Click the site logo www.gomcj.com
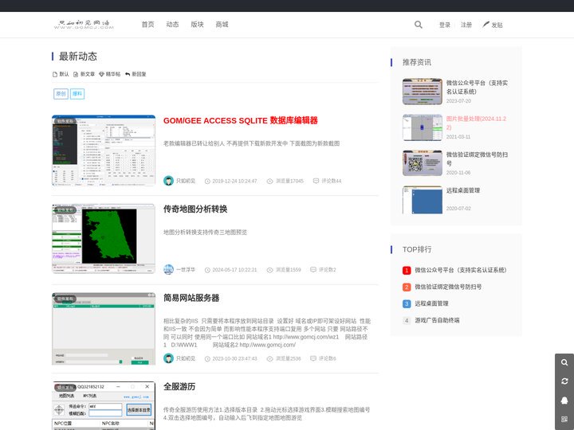The image size is (574, 430). tap(84, 25)
